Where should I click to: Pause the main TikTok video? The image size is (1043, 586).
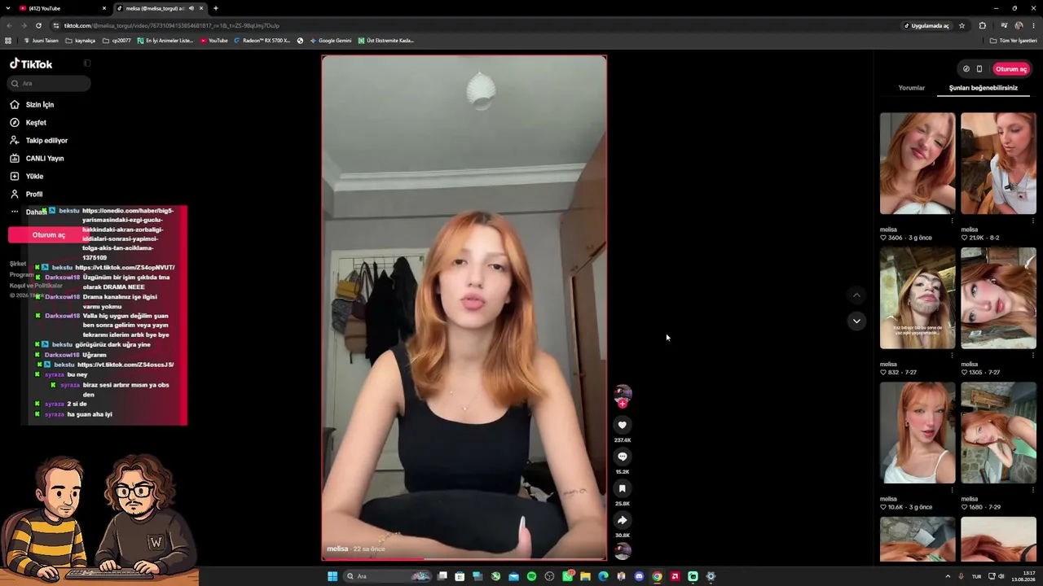(464, 308)
